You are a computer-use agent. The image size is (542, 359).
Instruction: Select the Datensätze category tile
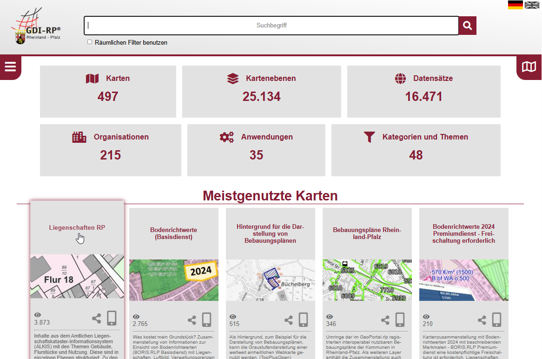(423, 91)
